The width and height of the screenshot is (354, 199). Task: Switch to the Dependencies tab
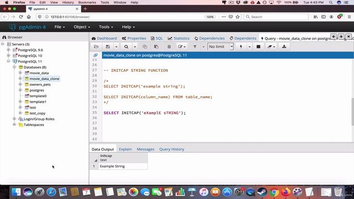[210, 38]
